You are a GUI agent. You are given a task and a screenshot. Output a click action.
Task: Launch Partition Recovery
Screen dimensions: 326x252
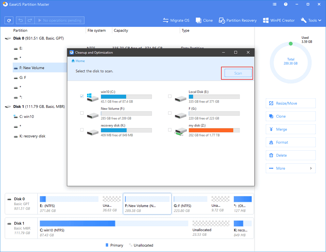click(238, 20)
